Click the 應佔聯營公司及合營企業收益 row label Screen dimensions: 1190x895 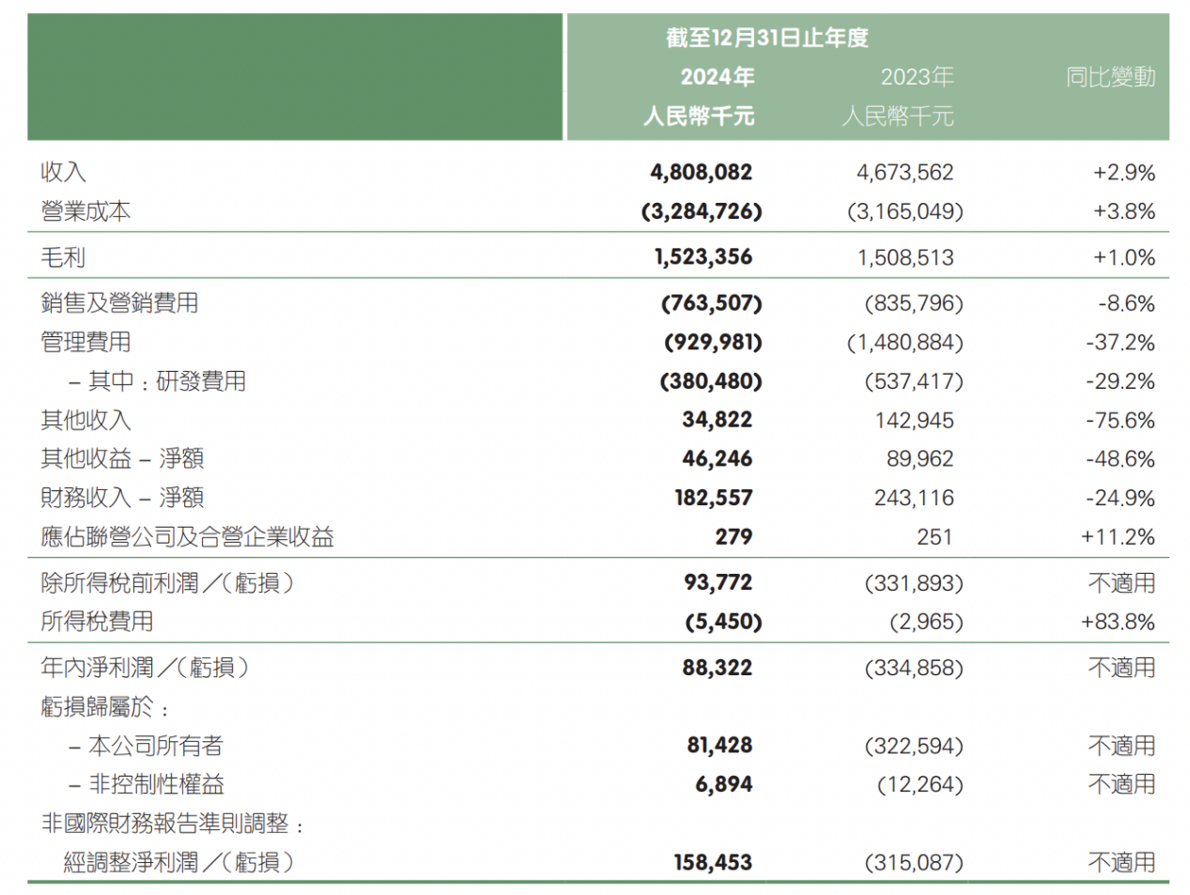tap(187, 537)
